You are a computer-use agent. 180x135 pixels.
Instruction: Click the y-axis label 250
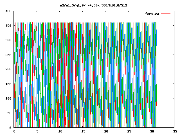[x=8, y=55]
